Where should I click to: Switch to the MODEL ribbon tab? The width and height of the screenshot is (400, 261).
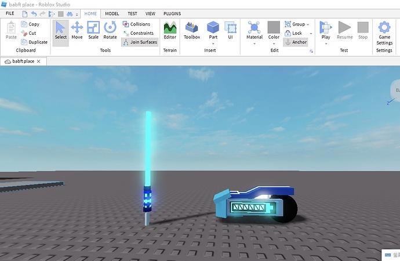point(112,14)
